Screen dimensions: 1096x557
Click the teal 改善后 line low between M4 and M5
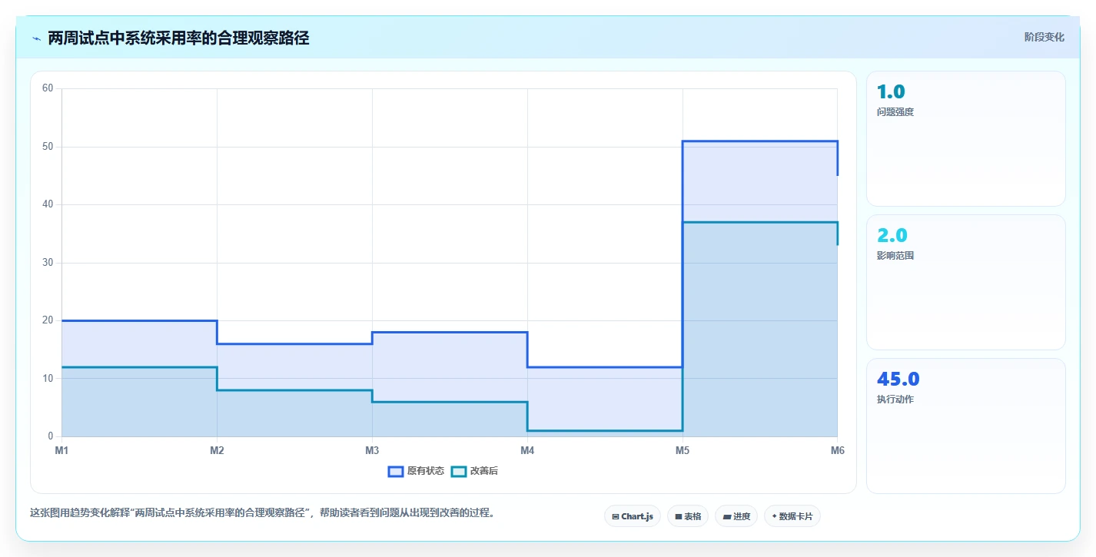tap(605, 430)
